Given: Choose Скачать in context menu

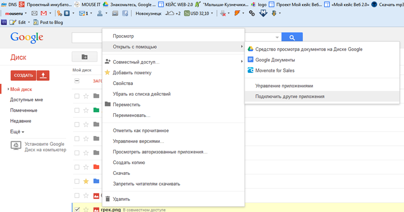Looking at the screenshot, I should tap(173, 173).
